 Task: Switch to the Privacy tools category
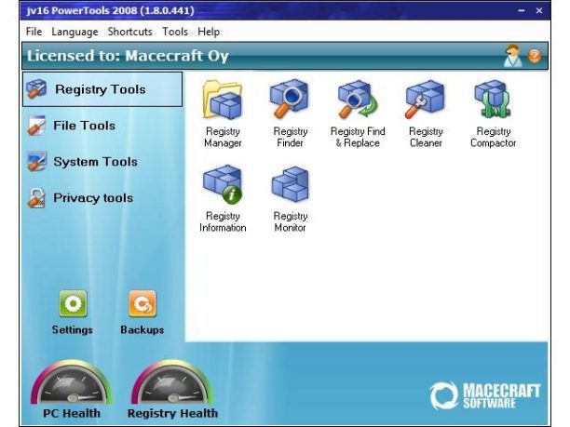pyautogui.click(x=81, y=198)
